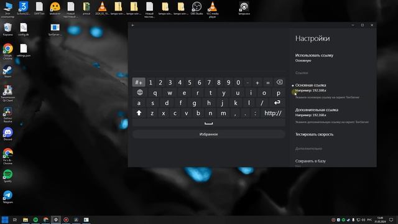
Task: Tap the period key on keyboard
Action: (x=245, y=113)
